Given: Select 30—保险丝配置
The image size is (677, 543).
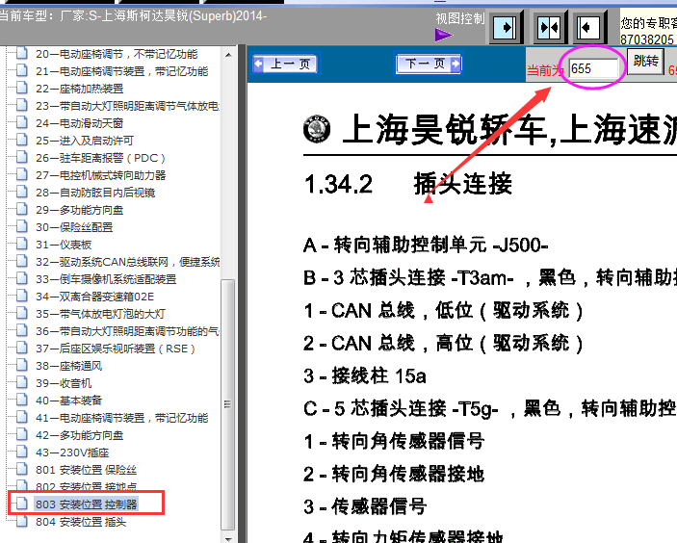Looking at the screenshot, I should click(x=74, y=227).
